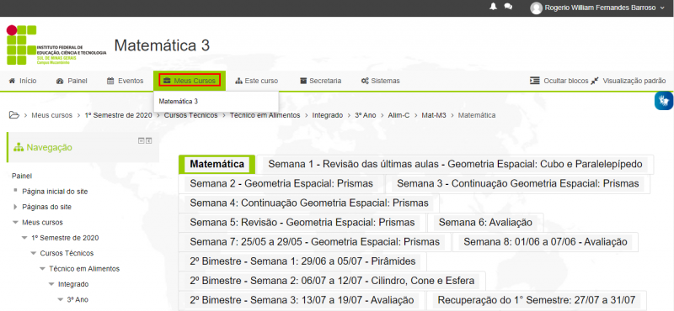Open Recuperação do 1° Semestre tab

(x=536, y=300)
